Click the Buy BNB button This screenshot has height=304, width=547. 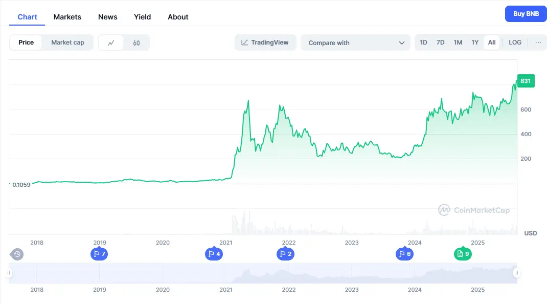[x=526, y=14]
